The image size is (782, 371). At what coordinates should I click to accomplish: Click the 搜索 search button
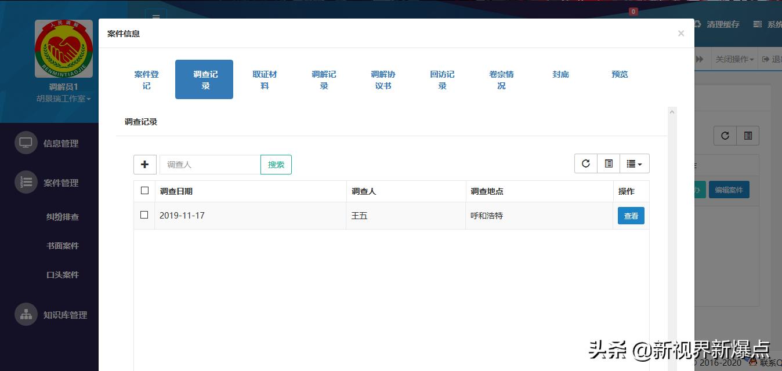(x=276, y=164)
